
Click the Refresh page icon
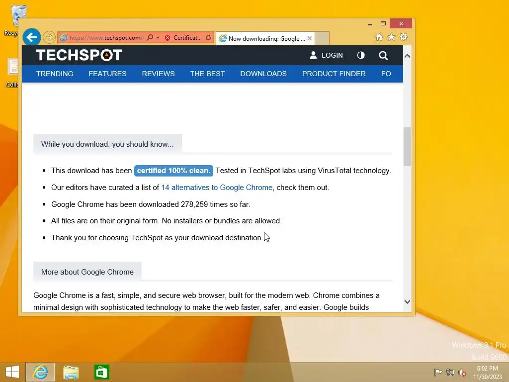click(208, 38)
